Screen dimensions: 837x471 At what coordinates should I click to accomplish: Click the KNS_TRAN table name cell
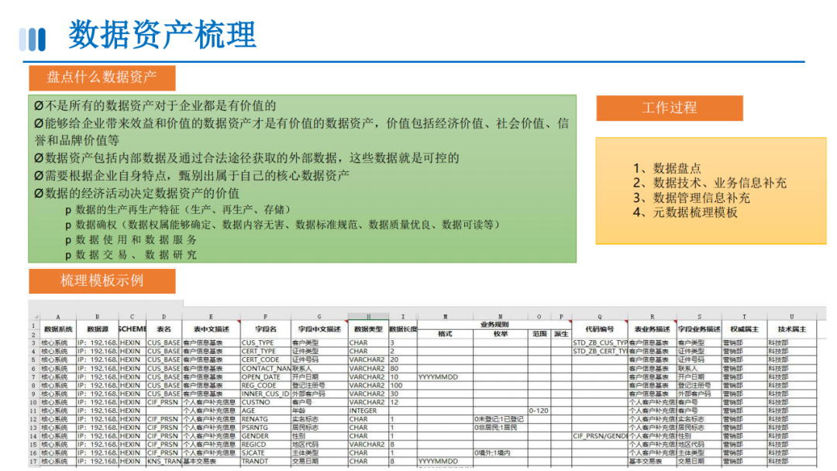[x=164, y=462]
